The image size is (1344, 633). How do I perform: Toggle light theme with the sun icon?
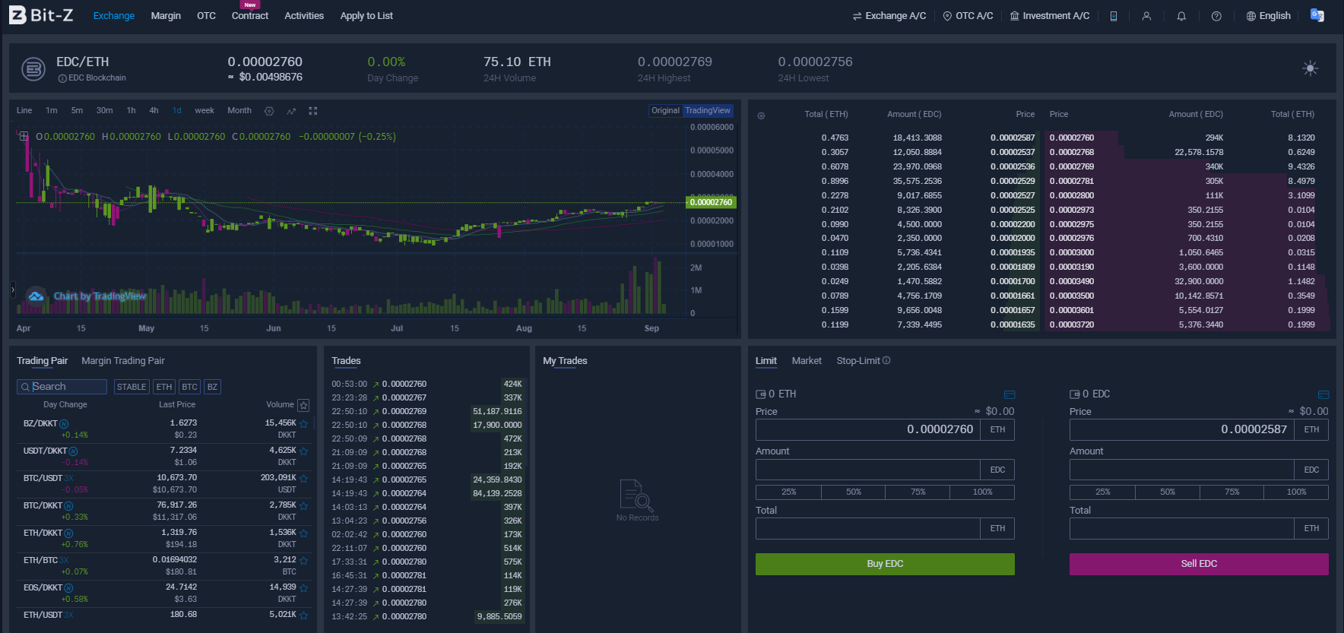[1310, 68]
